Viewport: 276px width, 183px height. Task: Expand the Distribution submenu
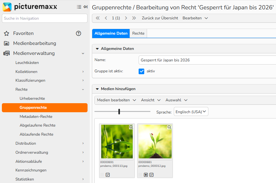point(83,143)
